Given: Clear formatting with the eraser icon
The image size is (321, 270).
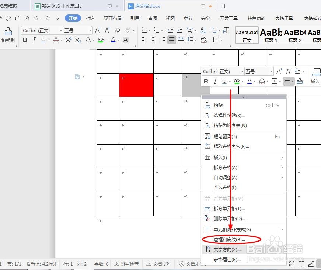Looking at the screenshot, I should click(118, 30).
